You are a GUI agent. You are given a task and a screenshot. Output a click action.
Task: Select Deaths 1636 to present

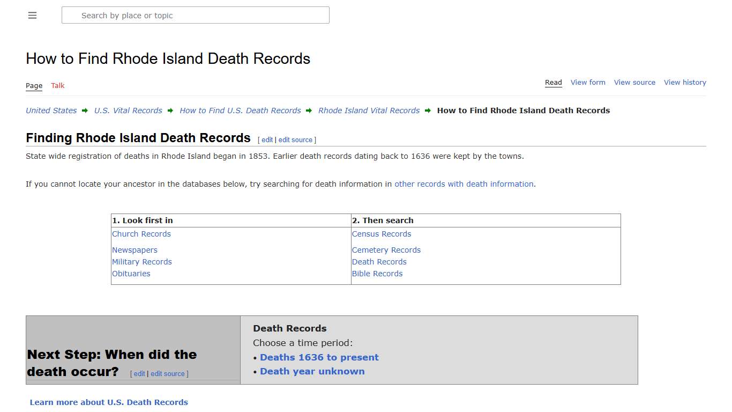pos(319,357)
